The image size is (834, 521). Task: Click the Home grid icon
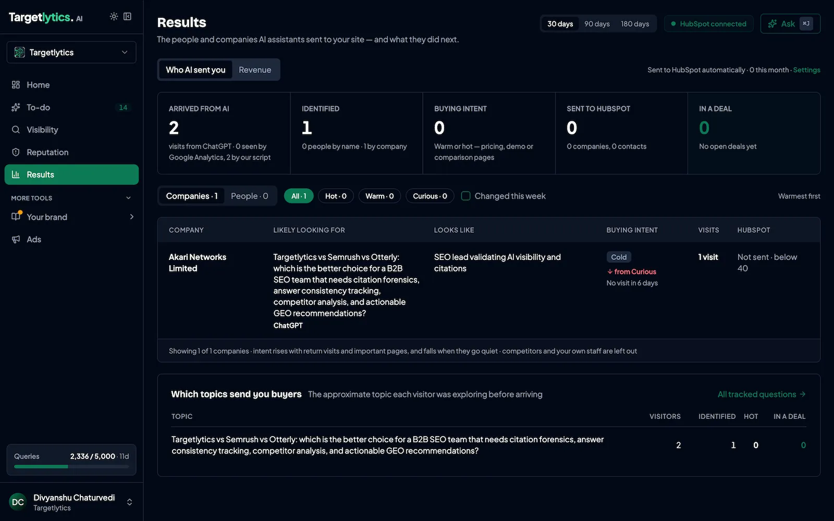(16, 85)
